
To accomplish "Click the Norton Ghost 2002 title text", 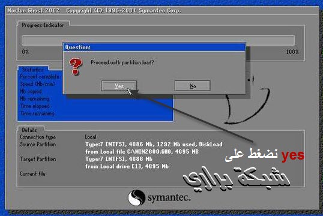I will coord(34,11).
